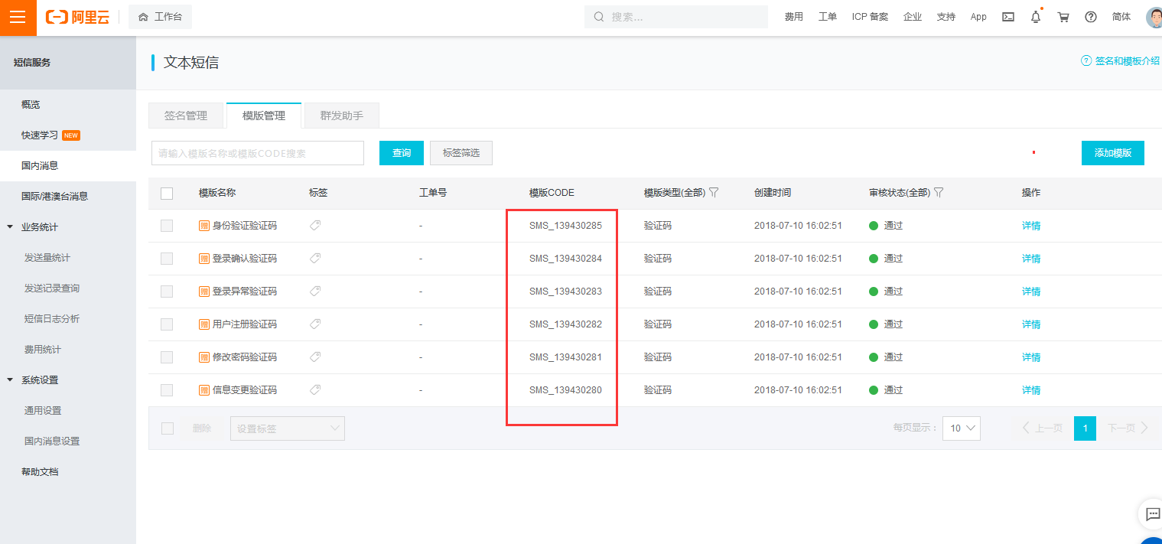
Task: Open the 每页显示 page size dropdown
Action: (x=961, y=428)
